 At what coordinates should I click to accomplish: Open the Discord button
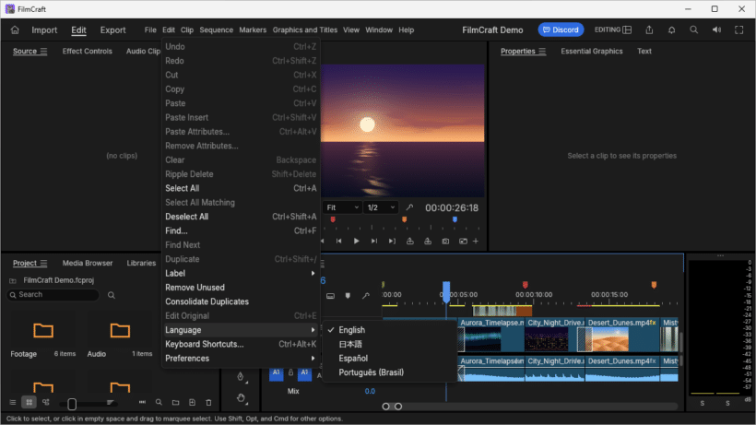pos(561,30)
